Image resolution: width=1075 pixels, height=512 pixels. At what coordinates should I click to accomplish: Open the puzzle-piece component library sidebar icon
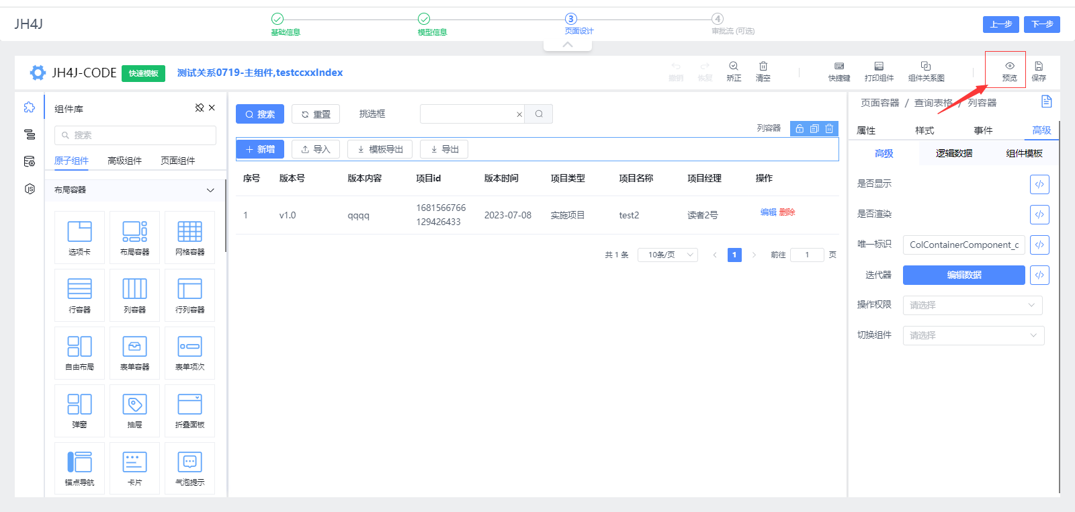click(30, 108)
